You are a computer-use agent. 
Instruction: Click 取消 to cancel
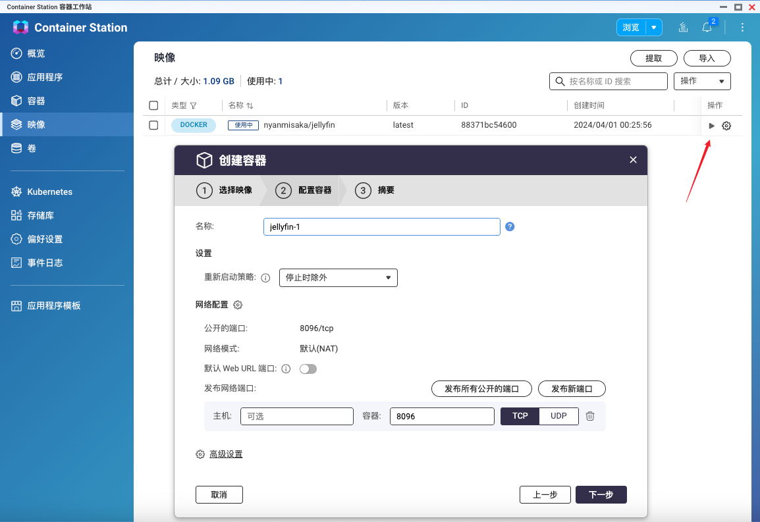pos(219,495)
